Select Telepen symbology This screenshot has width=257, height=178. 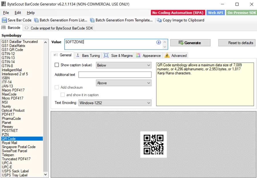8,155
